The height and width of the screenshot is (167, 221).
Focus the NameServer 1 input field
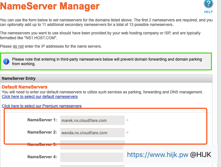(x=92, y=120)
